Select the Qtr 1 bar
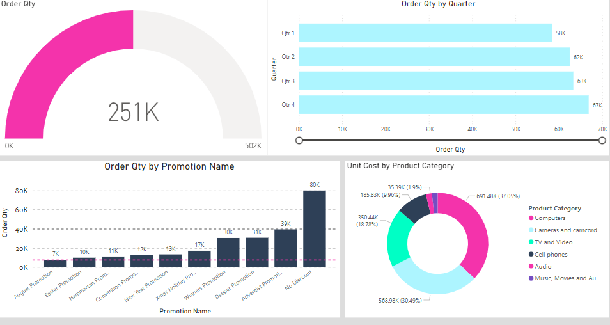610x325 pixels. click(x=425, y=33)
